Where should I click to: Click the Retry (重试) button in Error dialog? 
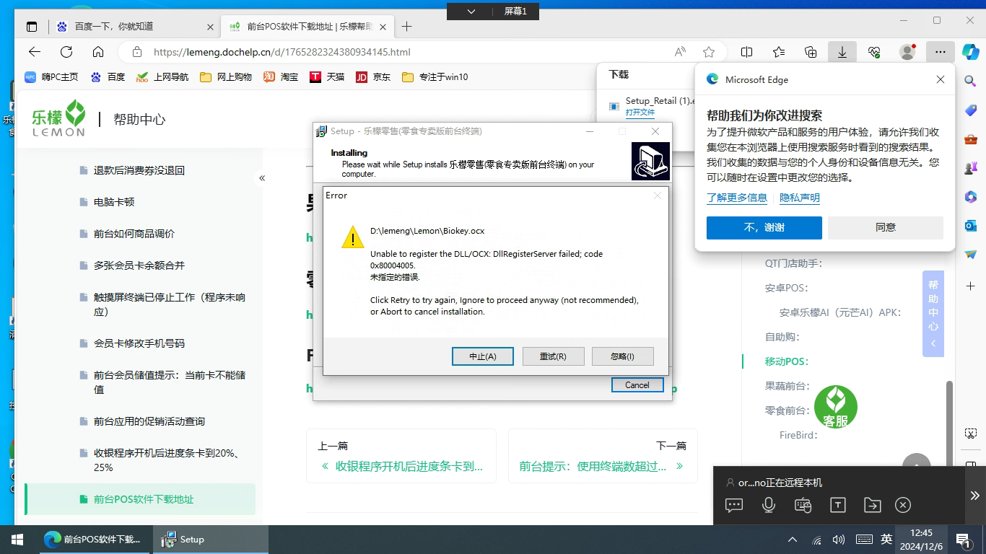point(553,356)
